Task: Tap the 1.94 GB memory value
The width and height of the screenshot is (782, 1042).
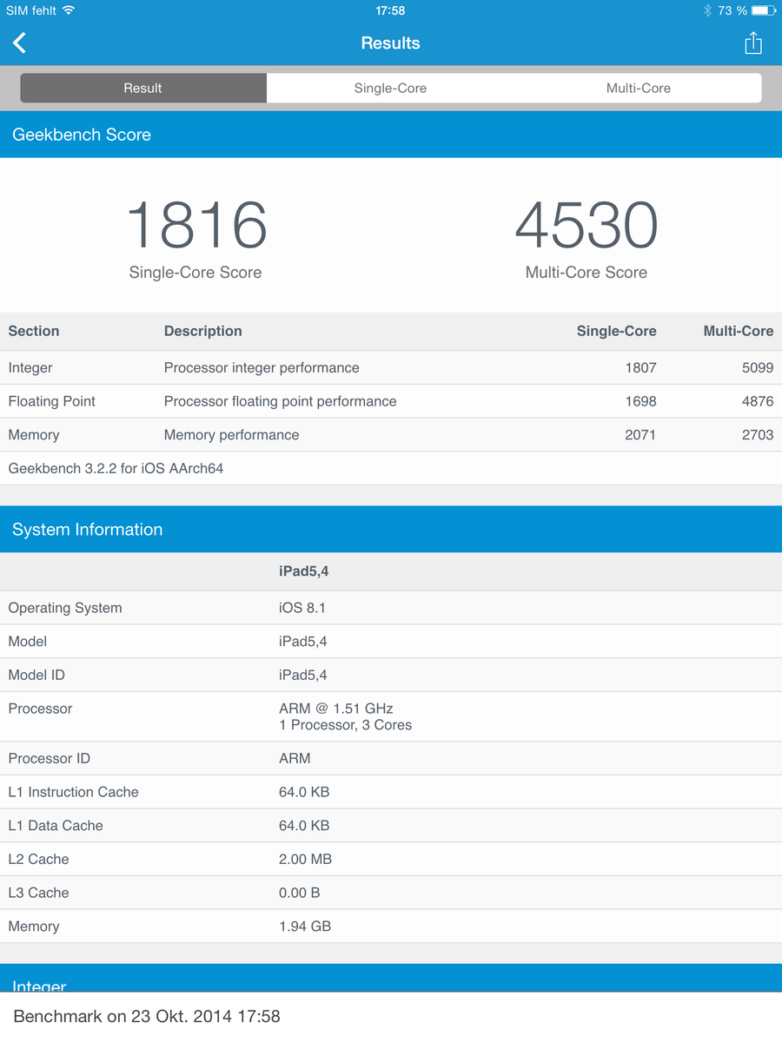Action: (305, 927)
